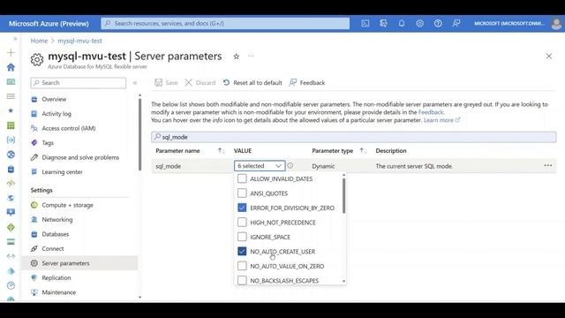Click the create resource plus icon
Viewport: 565px width, 318px height.
pyautogui.click(x=11, y=53)
